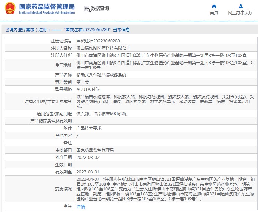Click 产品技术要求 attachment value
Viewport: 258px width, 212px height.
pyautogui.click(x=89, y=128)
